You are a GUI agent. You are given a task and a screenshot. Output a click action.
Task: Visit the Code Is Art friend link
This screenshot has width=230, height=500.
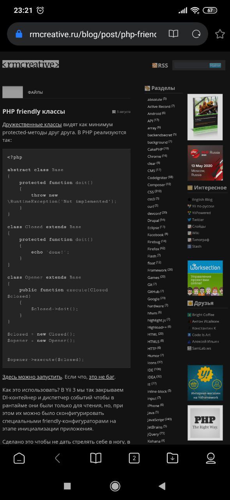(x=201, y=334)
